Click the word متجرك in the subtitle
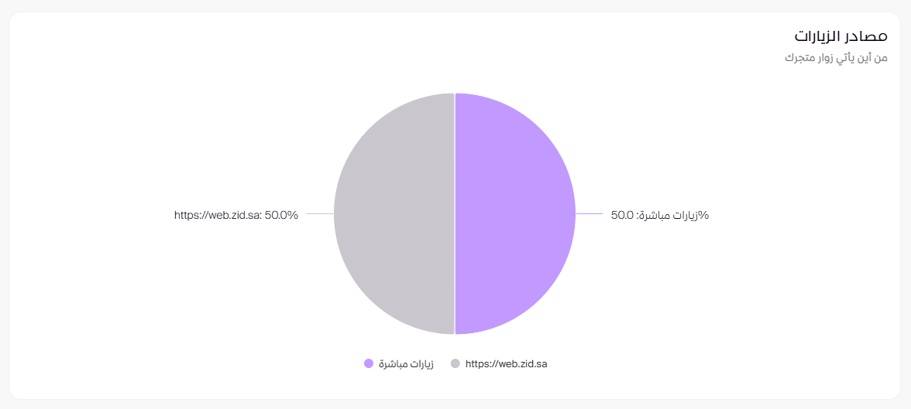The height and width of the screenshot is (409, 911). [x=799, y=59]
